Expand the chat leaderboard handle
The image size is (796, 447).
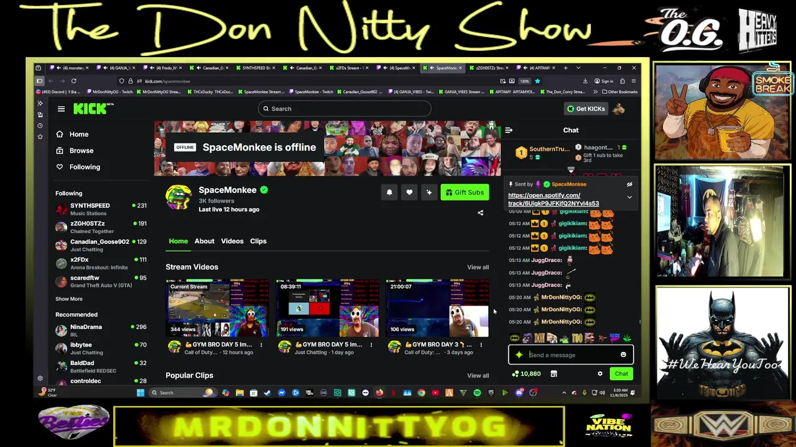click(x=571, y=169)
